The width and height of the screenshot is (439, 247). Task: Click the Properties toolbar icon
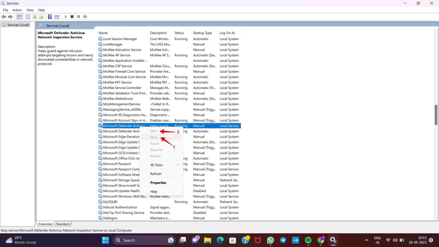tap(28, 16)
